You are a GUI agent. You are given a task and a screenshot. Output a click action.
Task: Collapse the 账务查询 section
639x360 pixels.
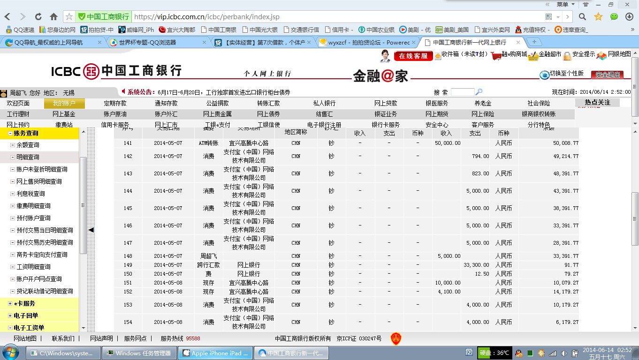point(10,133)
